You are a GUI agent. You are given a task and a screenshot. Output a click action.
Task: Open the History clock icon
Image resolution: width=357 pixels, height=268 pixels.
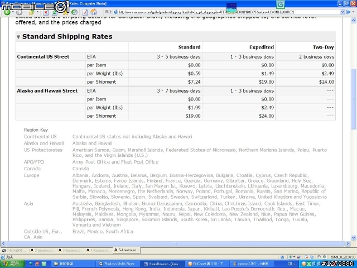tap(74, 12)
